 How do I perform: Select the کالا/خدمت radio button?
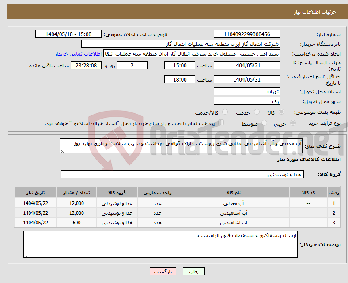click(x=225, y=112)
